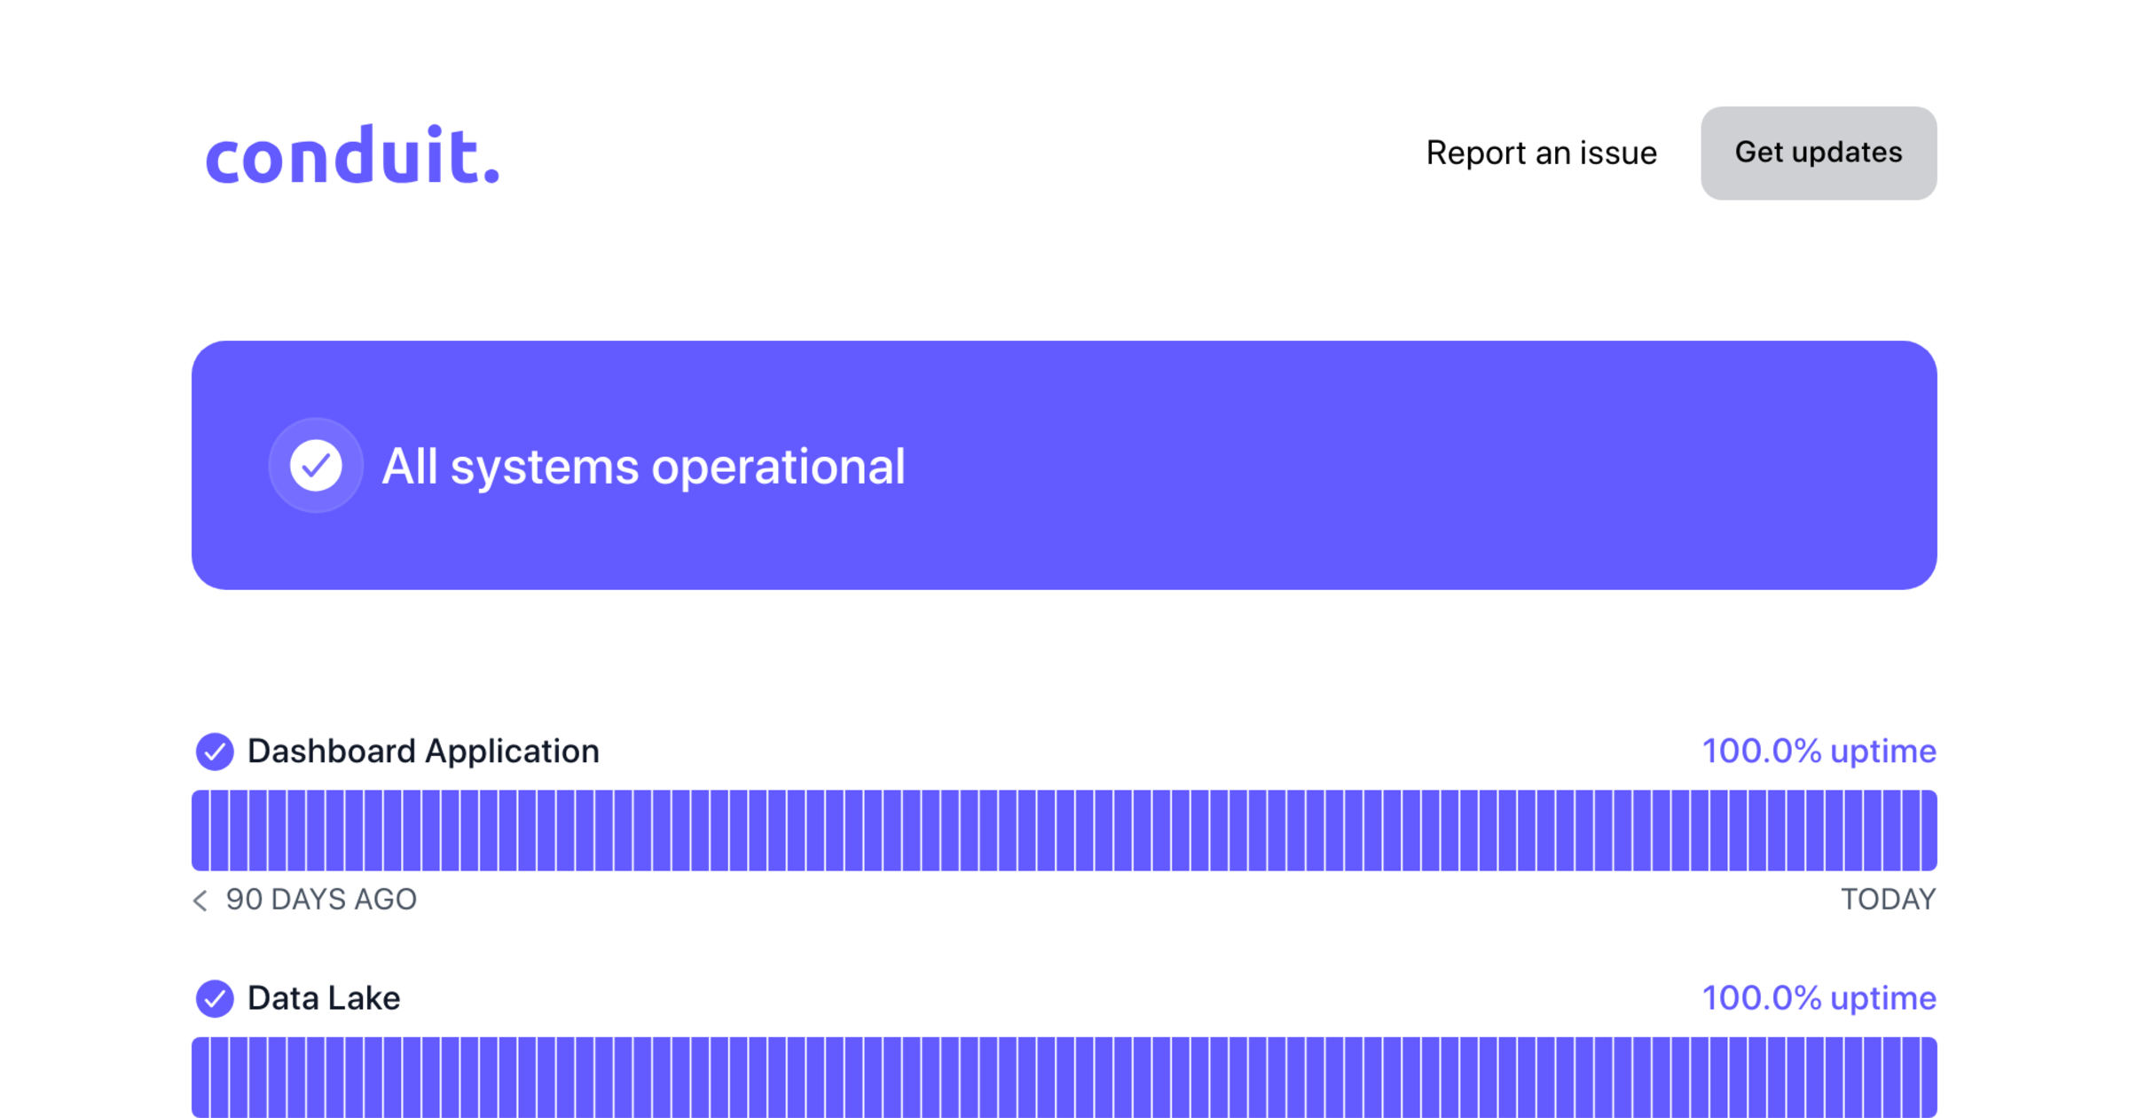This screenshot has width=2129, height=1118.
Task: Click the Dashboard Application 100.0% uptime text
Action: point(1819,752)
